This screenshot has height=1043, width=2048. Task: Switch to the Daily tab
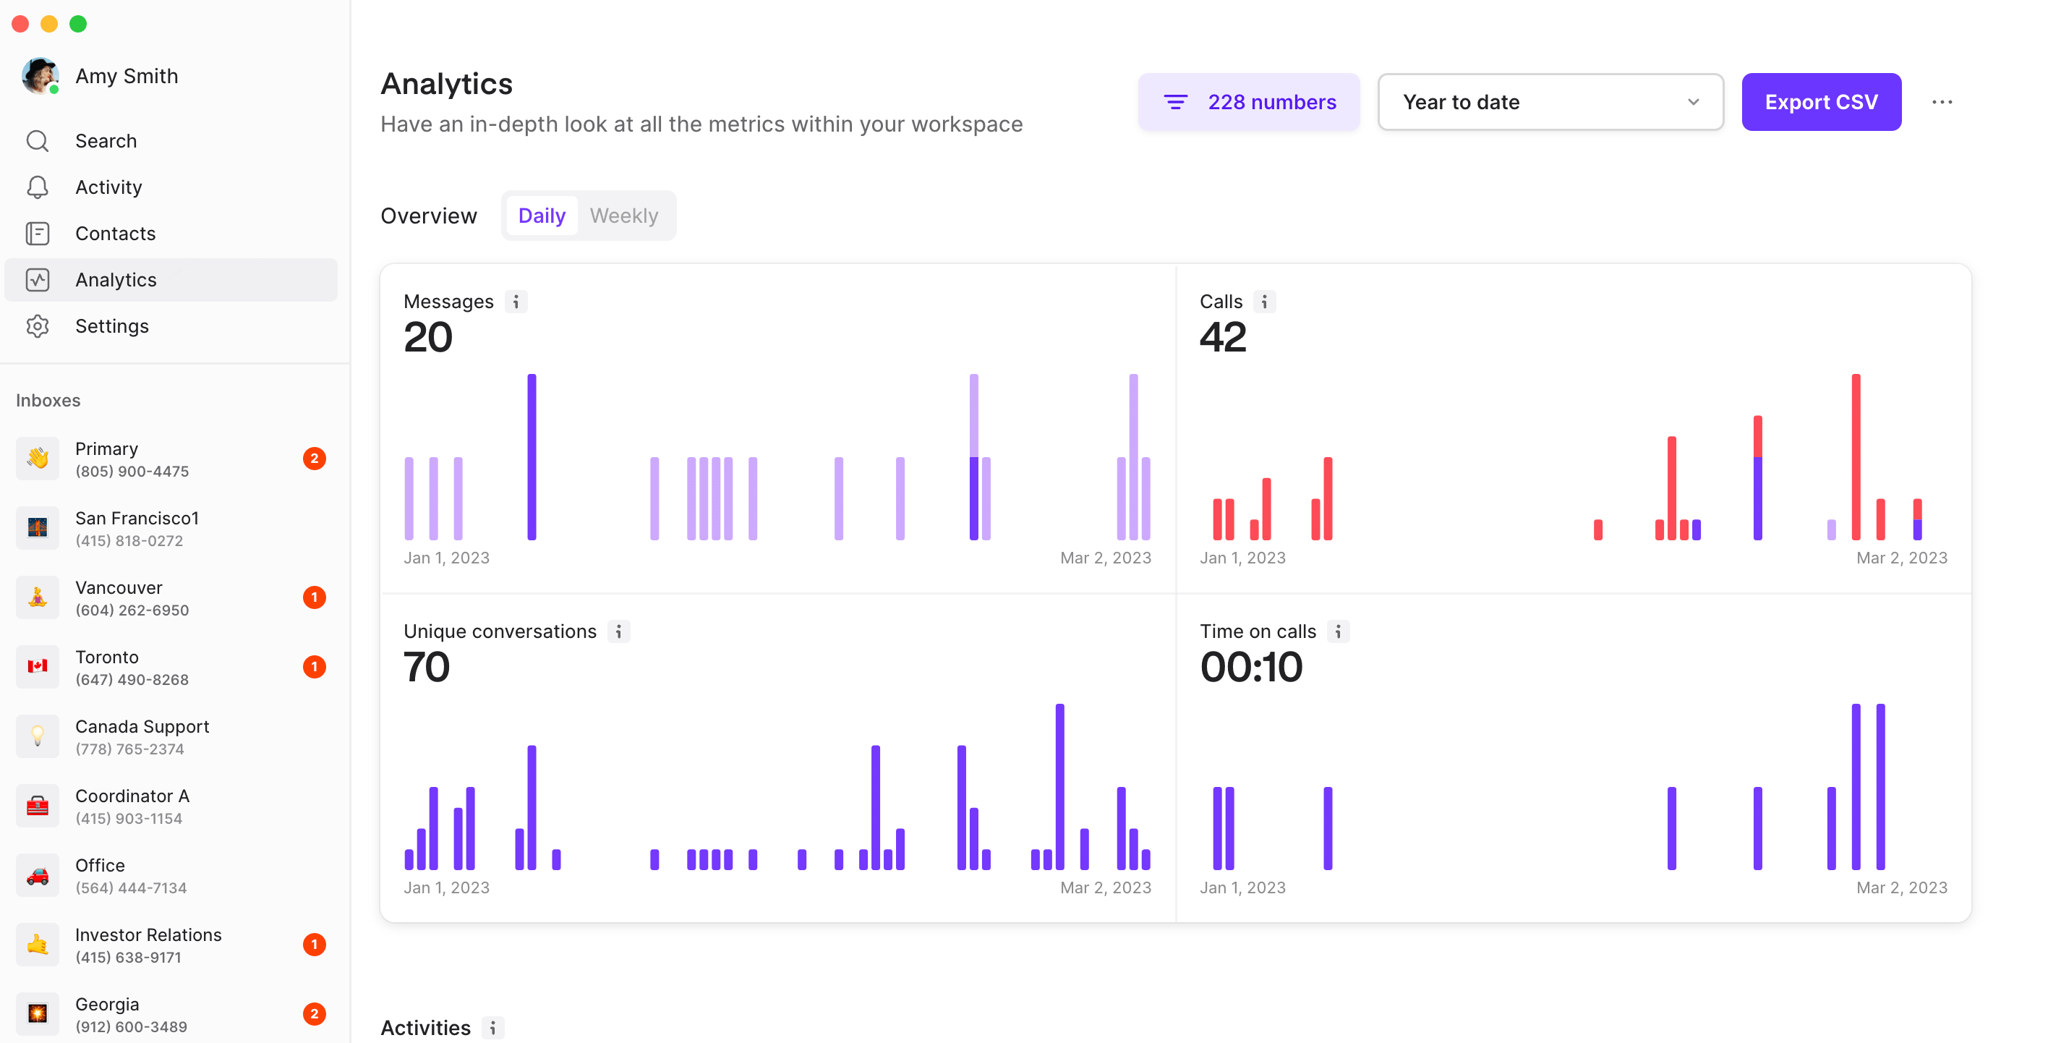(541, 216)
